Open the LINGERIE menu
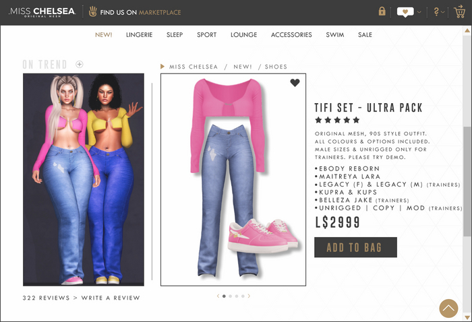Image resolution: width=472 pixels, height=322 pixels. tap(139, 35)
